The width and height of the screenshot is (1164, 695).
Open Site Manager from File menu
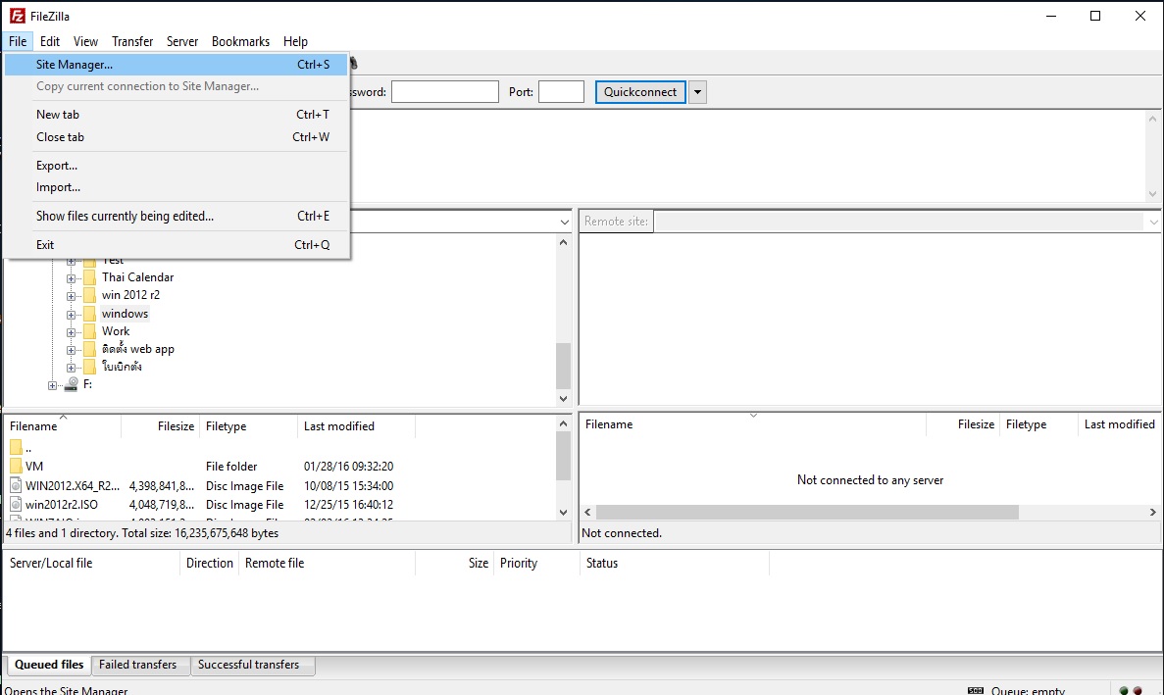176,65
